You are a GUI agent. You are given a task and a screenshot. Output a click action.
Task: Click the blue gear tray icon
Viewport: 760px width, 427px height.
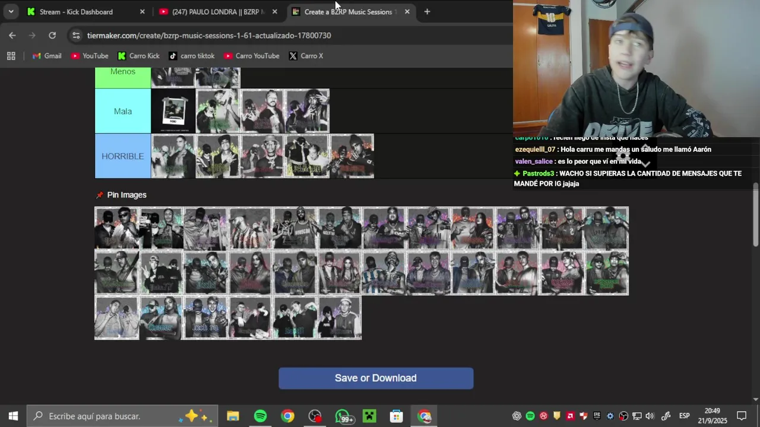coord(610,416)
